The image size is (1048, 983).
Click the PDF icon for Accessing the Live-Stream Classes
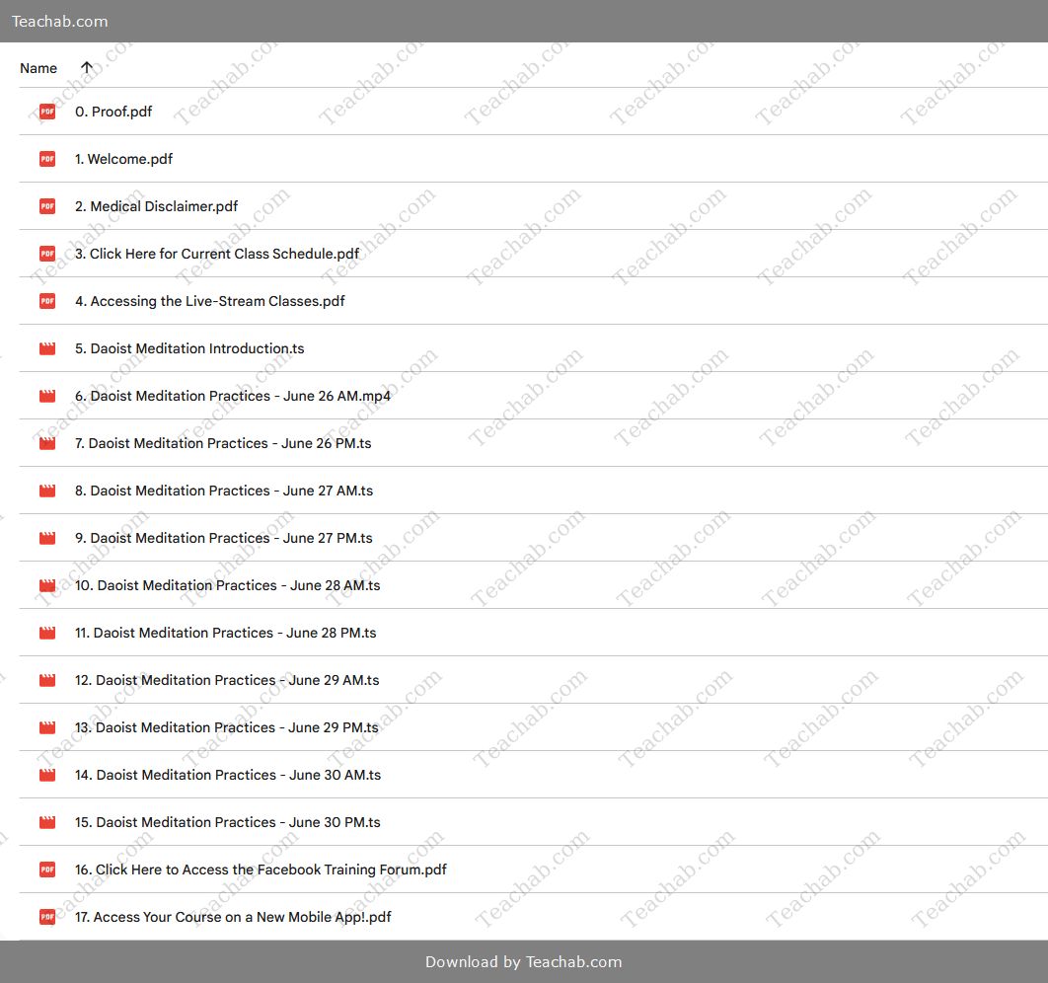(47, 301)
